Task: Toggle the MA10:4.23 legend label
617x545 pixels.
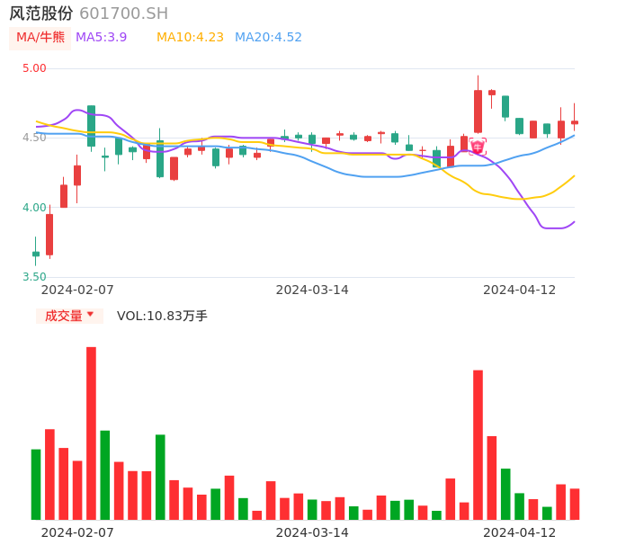Action: 190,38
